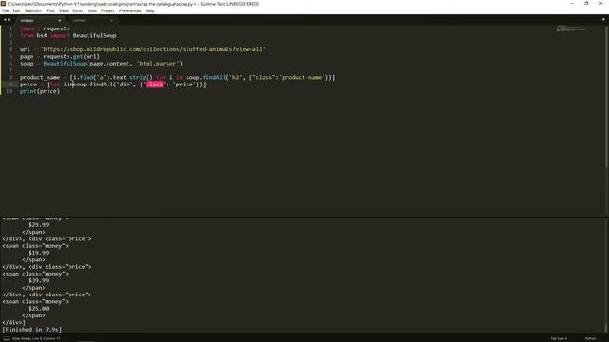The width and height of the screenshot is (609, 342).
Task: Click '$25.00' in build output
Action: click(38, 308)
